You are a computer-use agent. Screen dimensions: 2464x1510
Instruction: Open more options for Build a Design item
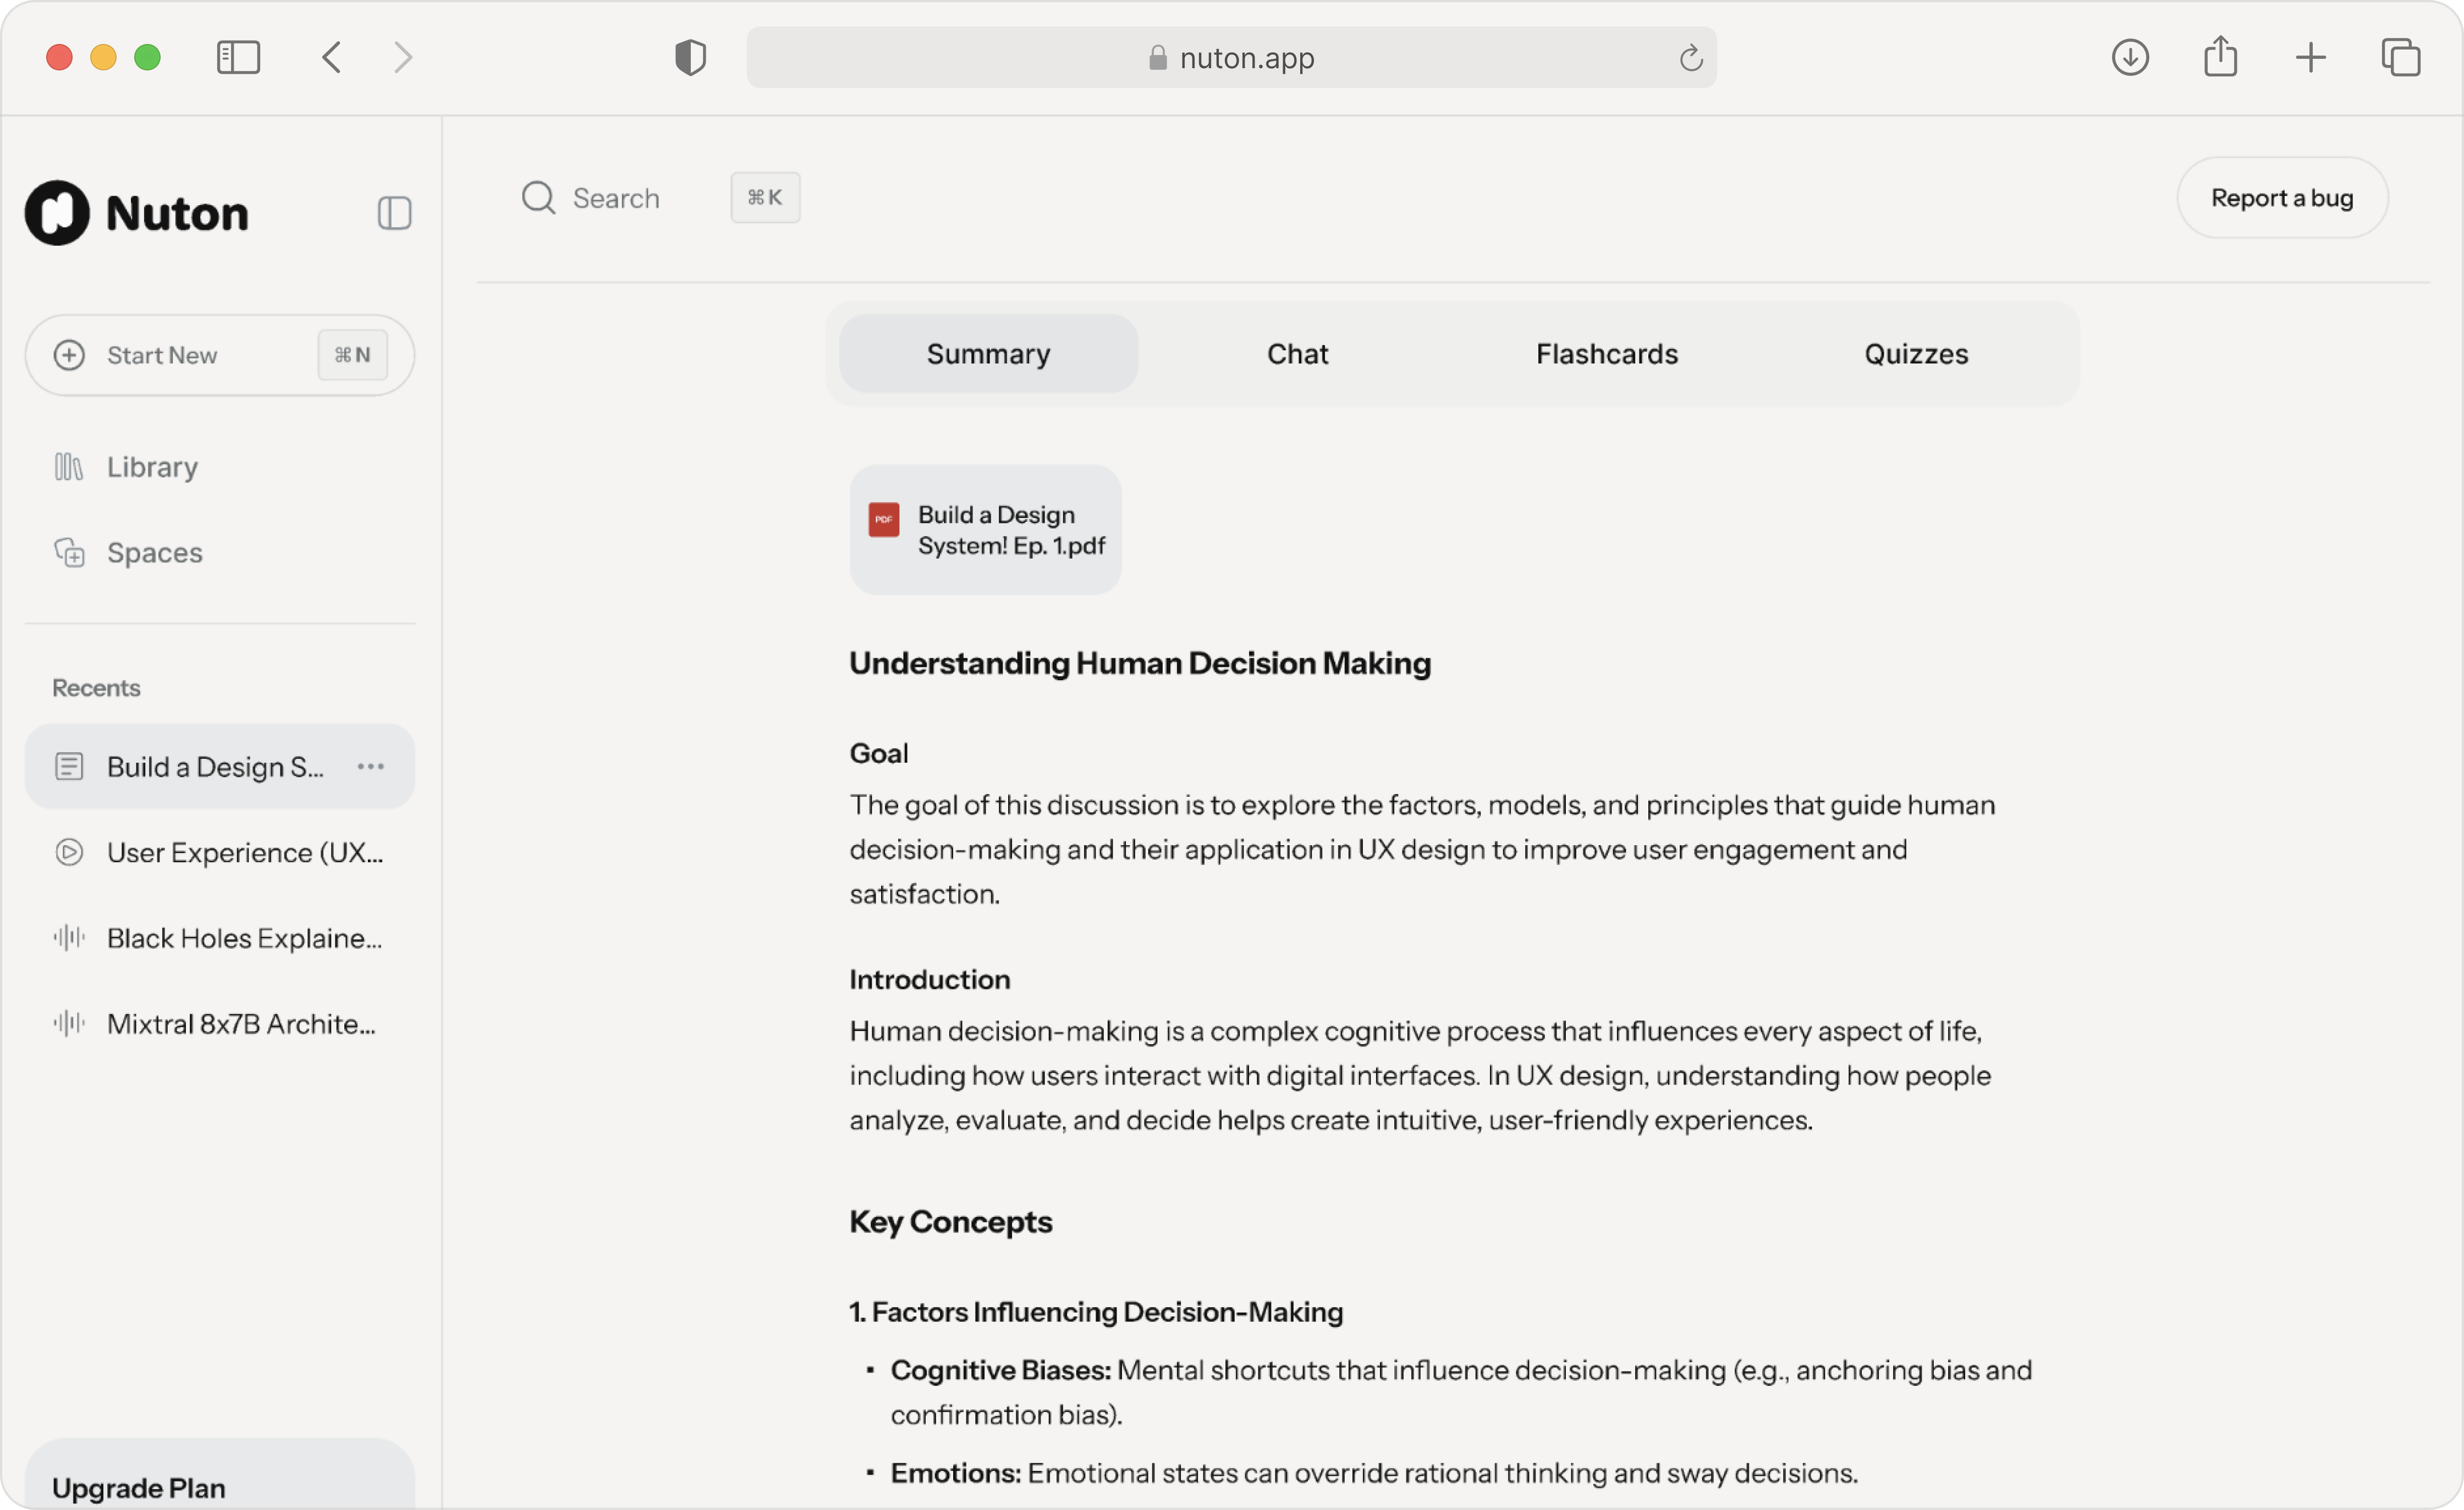371,767
